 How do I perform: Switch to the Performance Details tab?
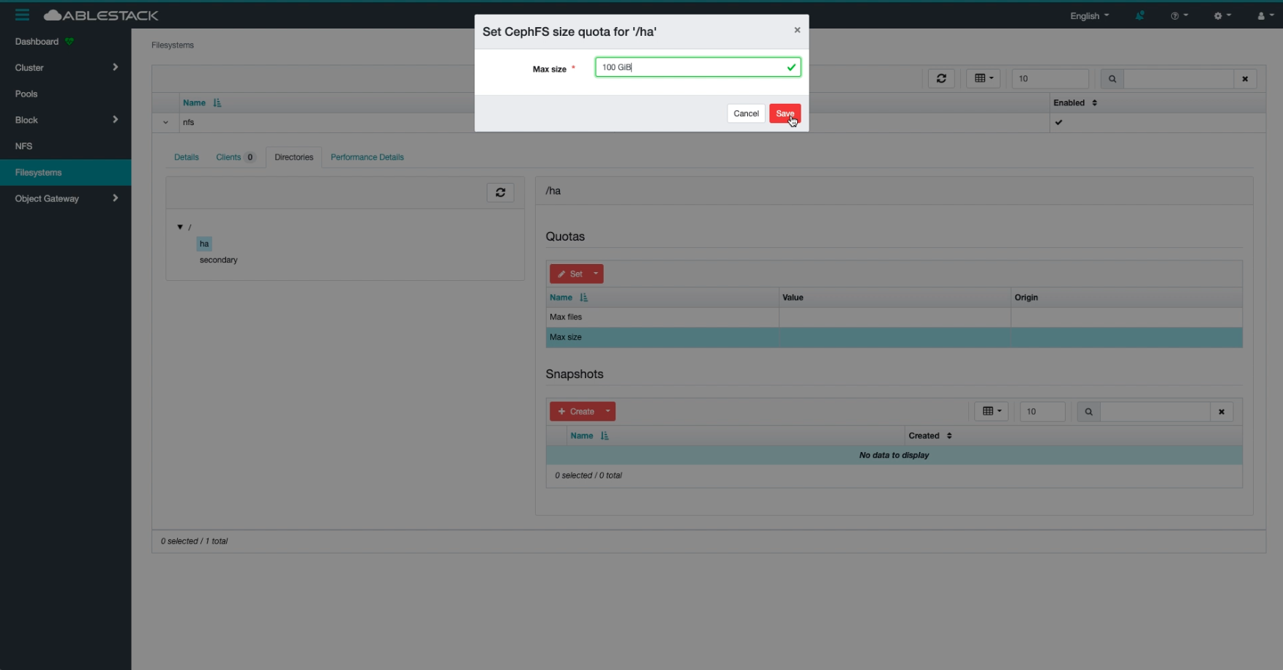coord(367,157)
